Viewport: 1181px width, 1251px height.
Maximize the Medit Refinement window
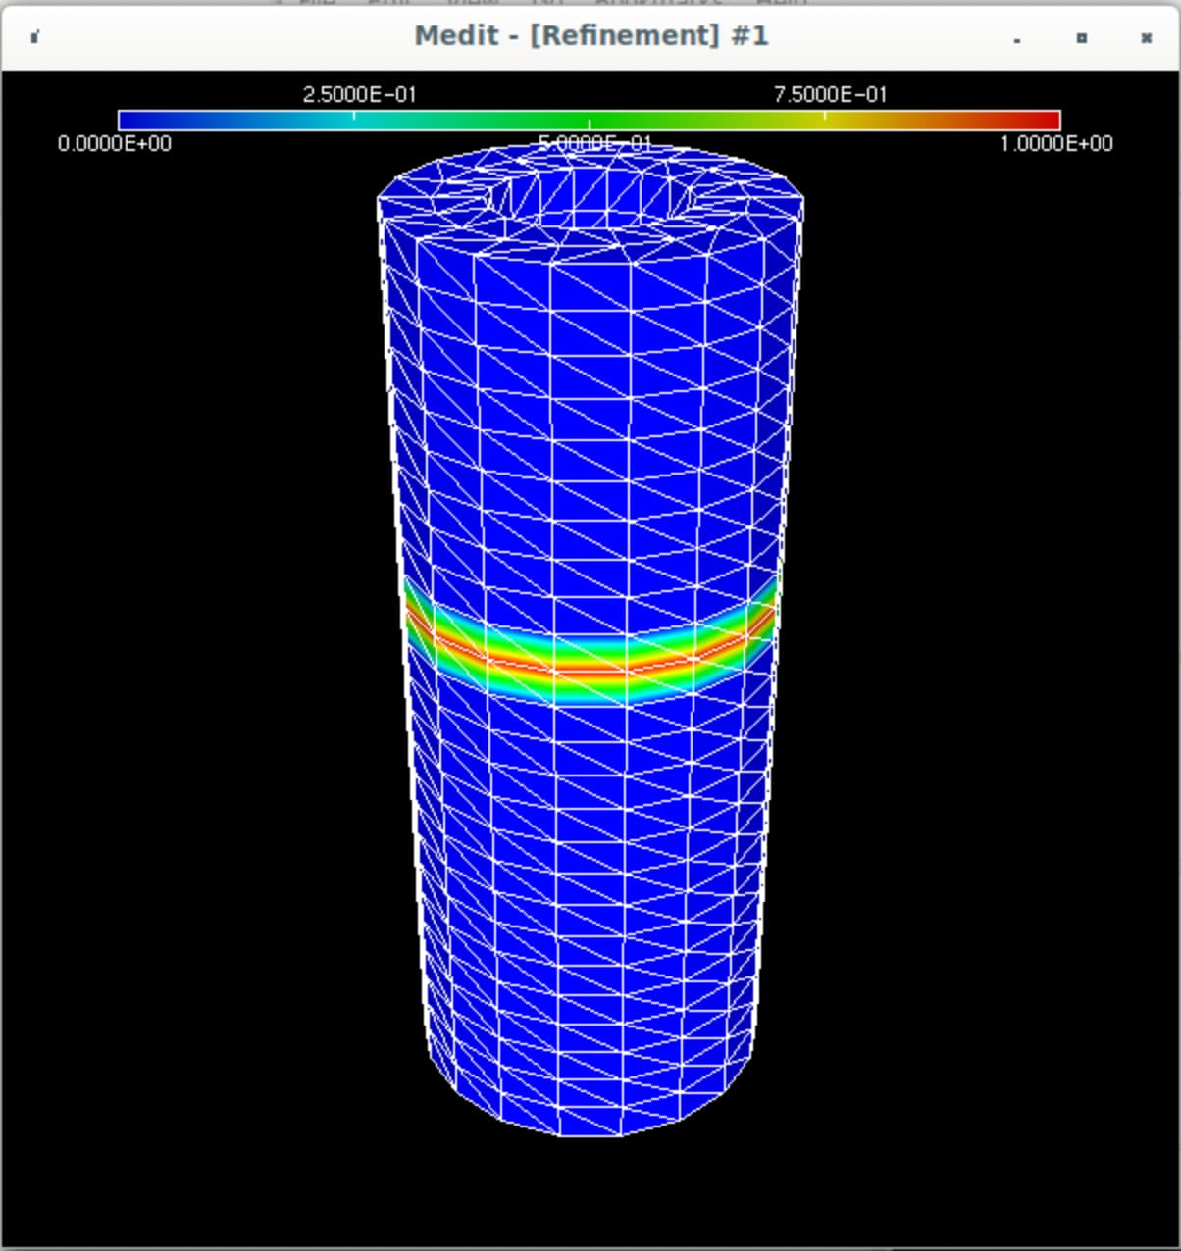tap(1081, 38)
